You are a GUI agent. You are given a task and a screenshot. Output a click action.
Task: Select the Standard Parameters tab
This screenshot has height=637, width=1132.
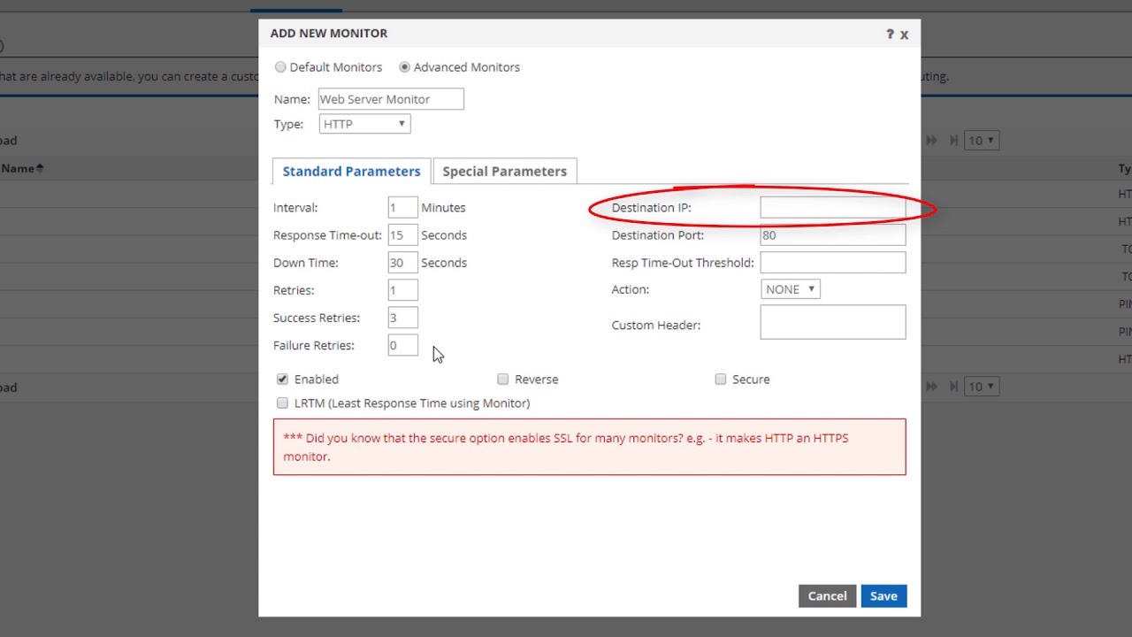351,171
